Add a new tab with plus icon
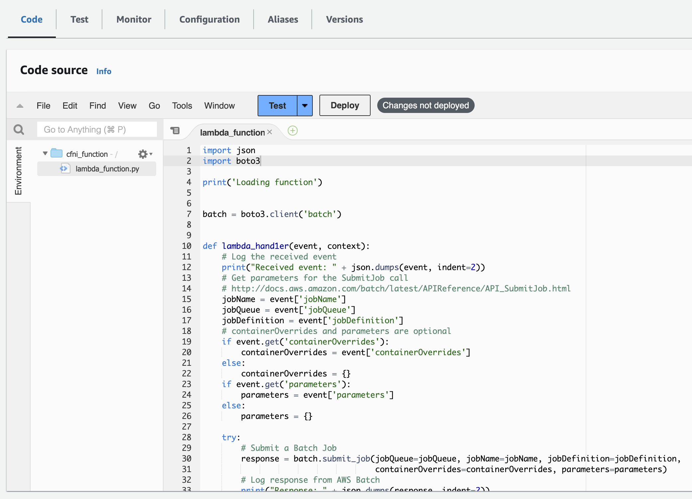Viewport: 692px width, 499px height. (292, 131)
